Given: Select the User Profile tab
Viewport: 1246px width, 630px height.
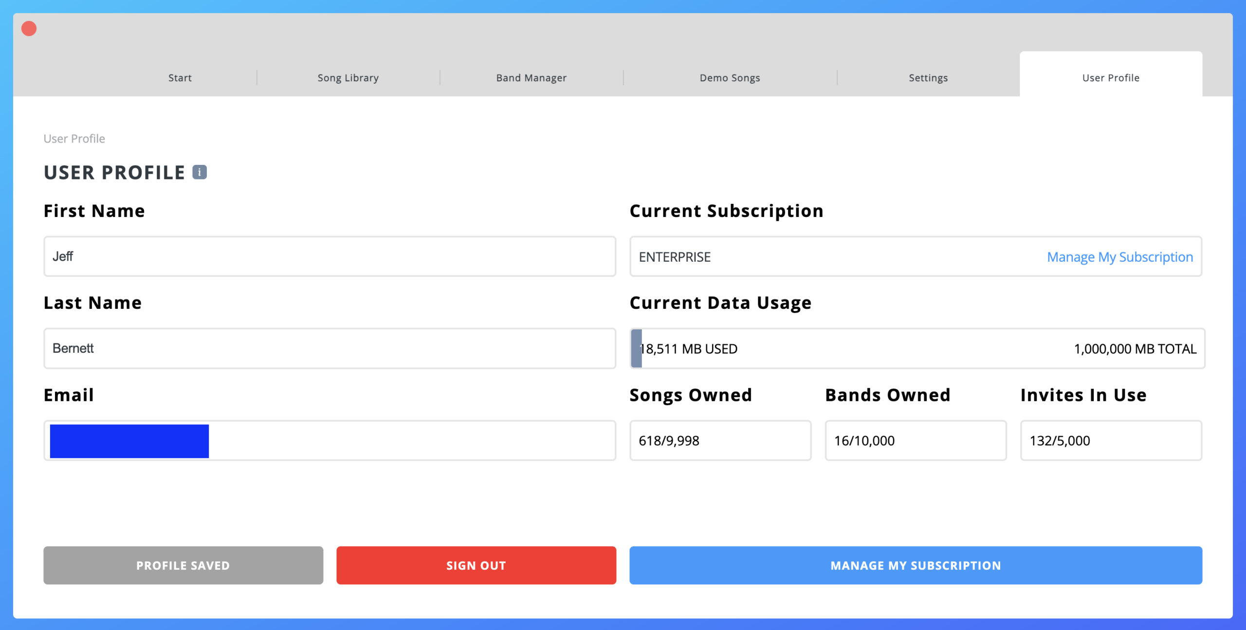Looking at the screenshot, I should pos(1111,78).
